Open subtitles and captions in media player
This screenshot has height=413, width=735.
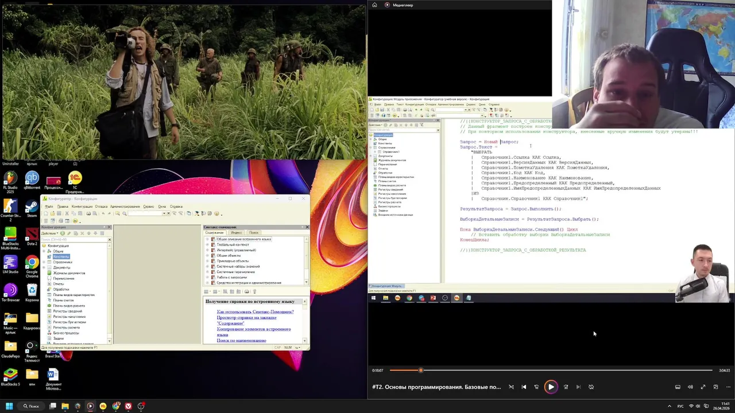pyautogui.click(x=678, y=387)
